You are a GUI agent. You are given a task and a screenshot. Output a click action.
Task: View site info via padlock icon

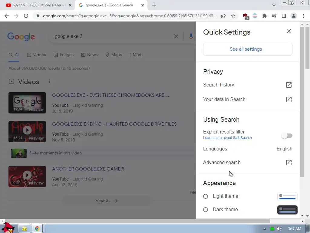tap(38, 16)
